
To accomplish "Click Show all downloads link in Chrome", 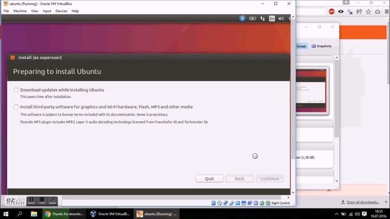I will [x=363, y=202].
